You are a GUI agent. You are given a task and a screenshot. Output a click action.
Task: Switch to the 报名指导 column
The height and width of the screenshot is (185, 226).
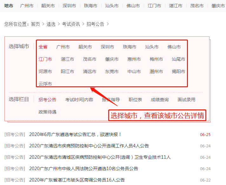(x=111, y=100)
